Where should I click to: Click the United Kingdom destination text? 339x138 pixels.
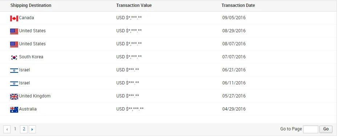[x=35, y=96]
